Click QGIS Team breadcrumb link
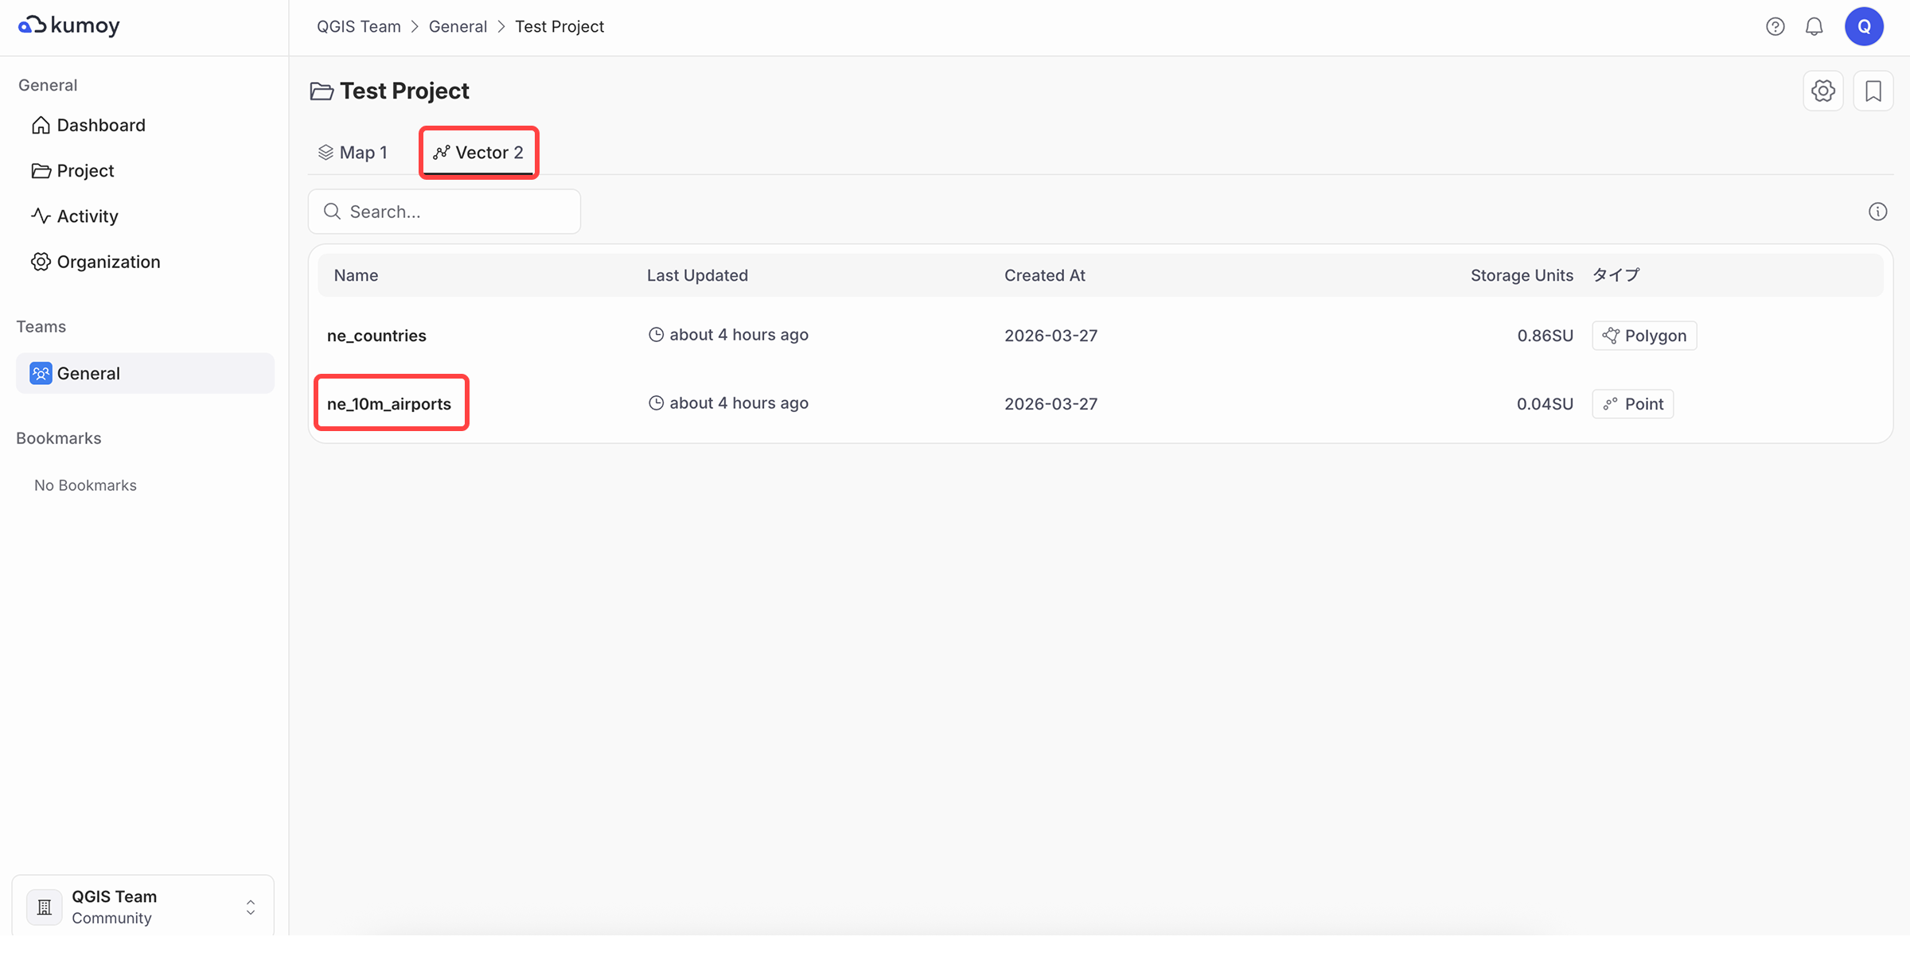Screen dimensions: 1910x956 click(x=358, y=26)
